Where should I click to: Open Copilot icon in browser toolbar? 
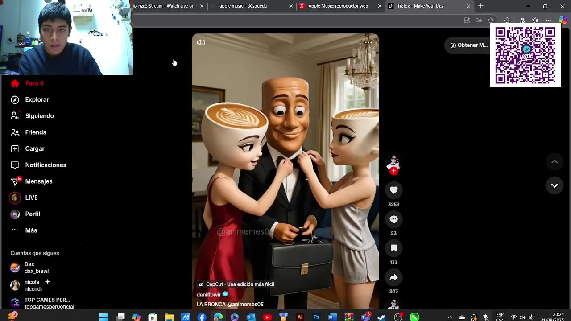[x=563, y=21]
